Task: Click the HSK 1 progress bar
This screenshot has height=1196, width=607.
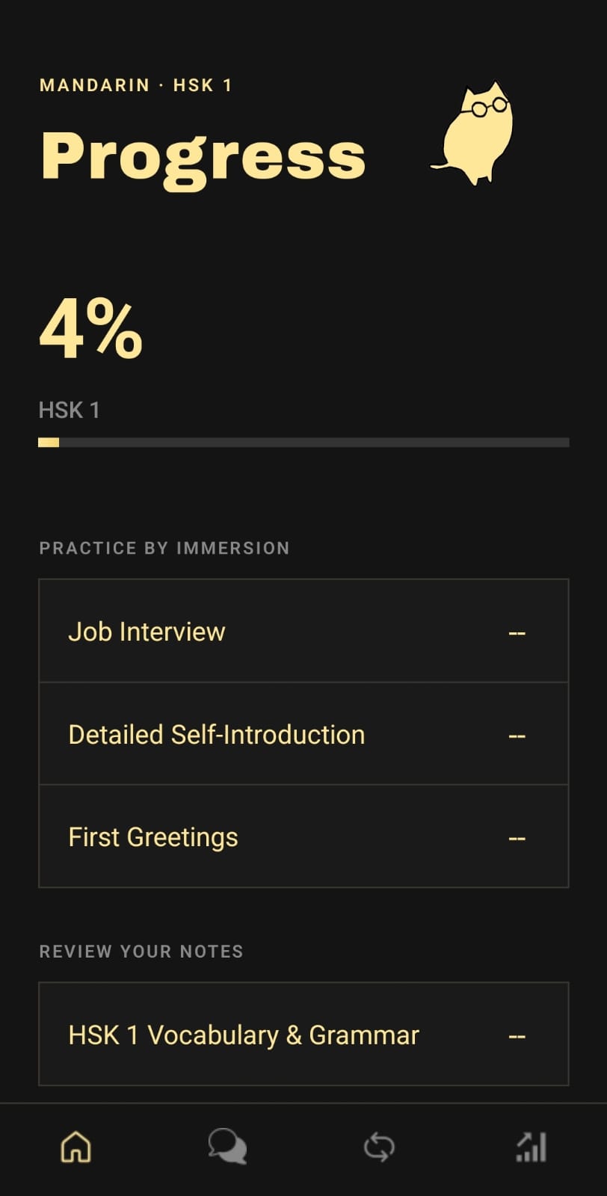Action: [x=303, y=443]
